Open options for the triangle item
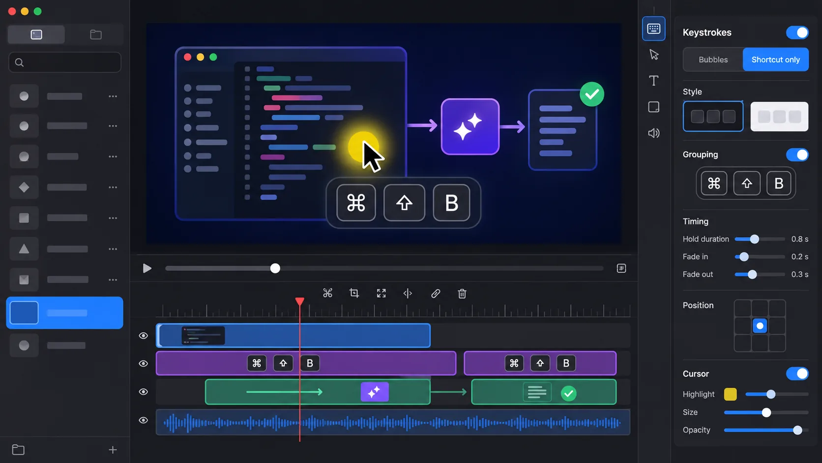 pyautogui.click(x=113, y=249)
